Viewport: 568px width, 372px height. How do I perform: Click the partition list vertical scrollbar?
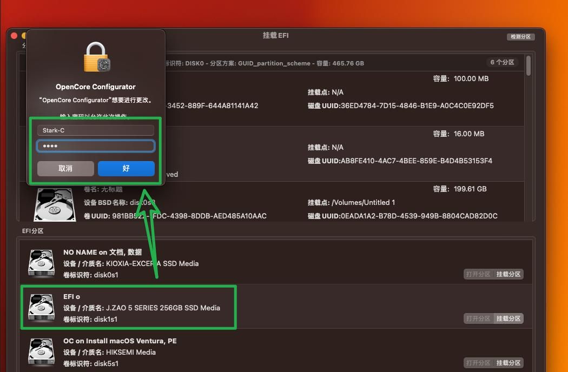point(529,65)
